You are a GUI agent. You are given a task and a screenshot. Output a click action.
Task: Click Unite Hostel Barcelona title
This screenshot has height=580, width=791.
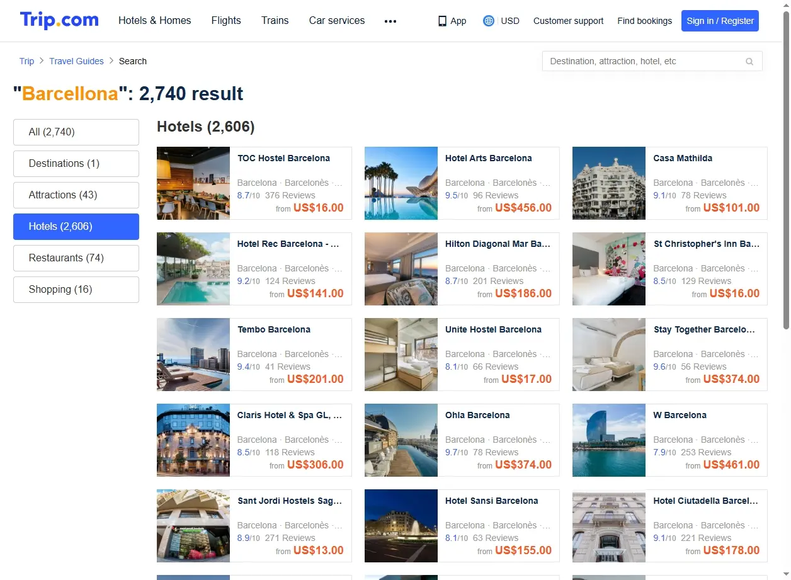point(493,329)
